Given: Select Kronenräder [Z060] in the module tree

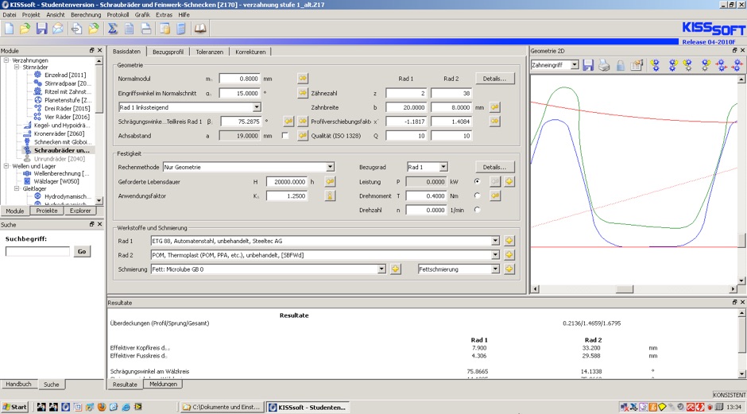Looking at the screenshot, I should 59,133.
